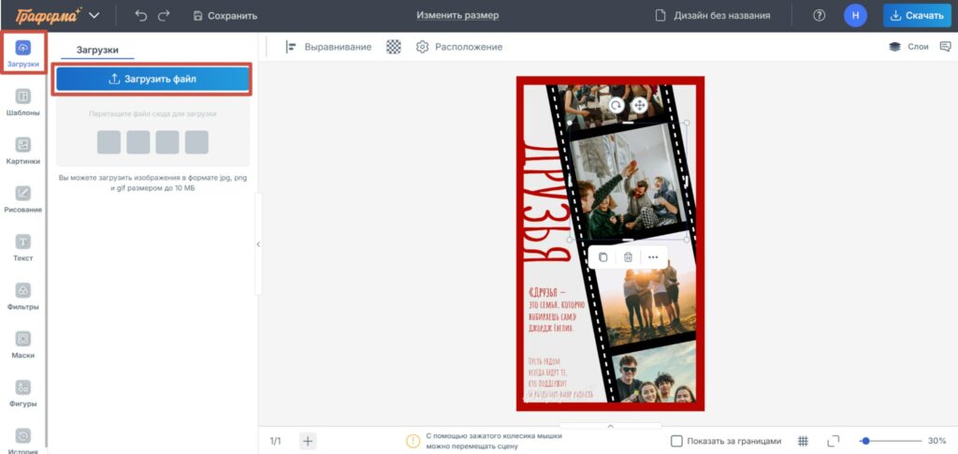Click the zoom slider handle
This screenshot has height=454, width=958.
click(x=864, y=441)
